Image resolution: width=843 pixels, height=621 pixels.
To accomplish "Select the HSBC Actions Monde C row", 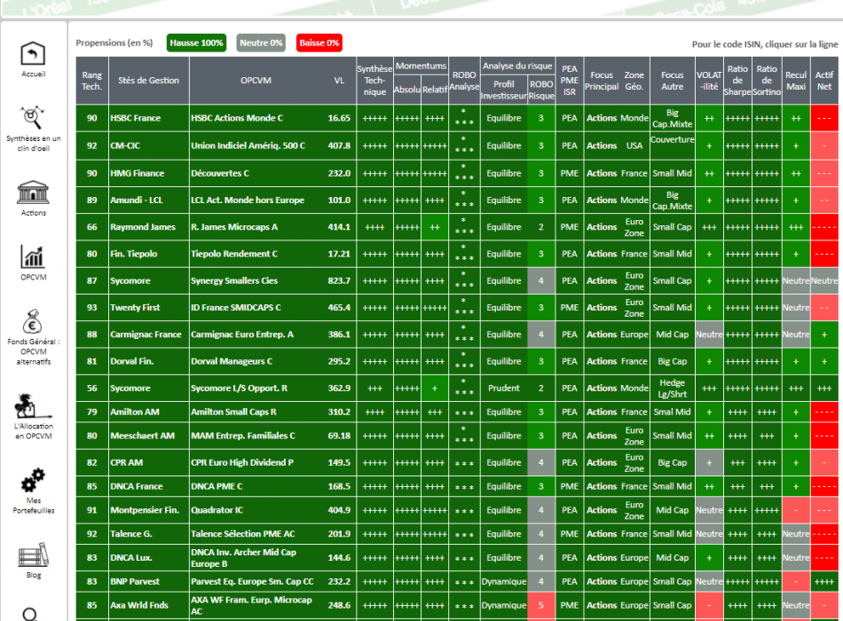I will (457, 118).
